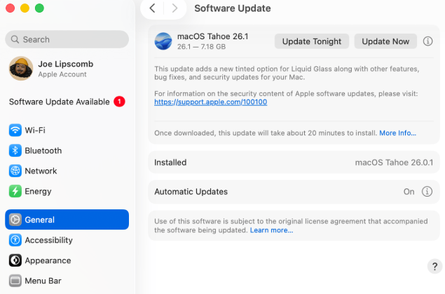Viewport: 445px width, 294px height.
Task: Click the Accessibility icon in the sidebar
Action: [x=15, y=240]
